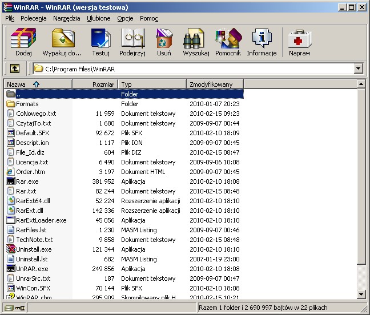The height and width of the screenshot is (315, 370).
Task: Open the Plik menu
Action: (10, 18)
